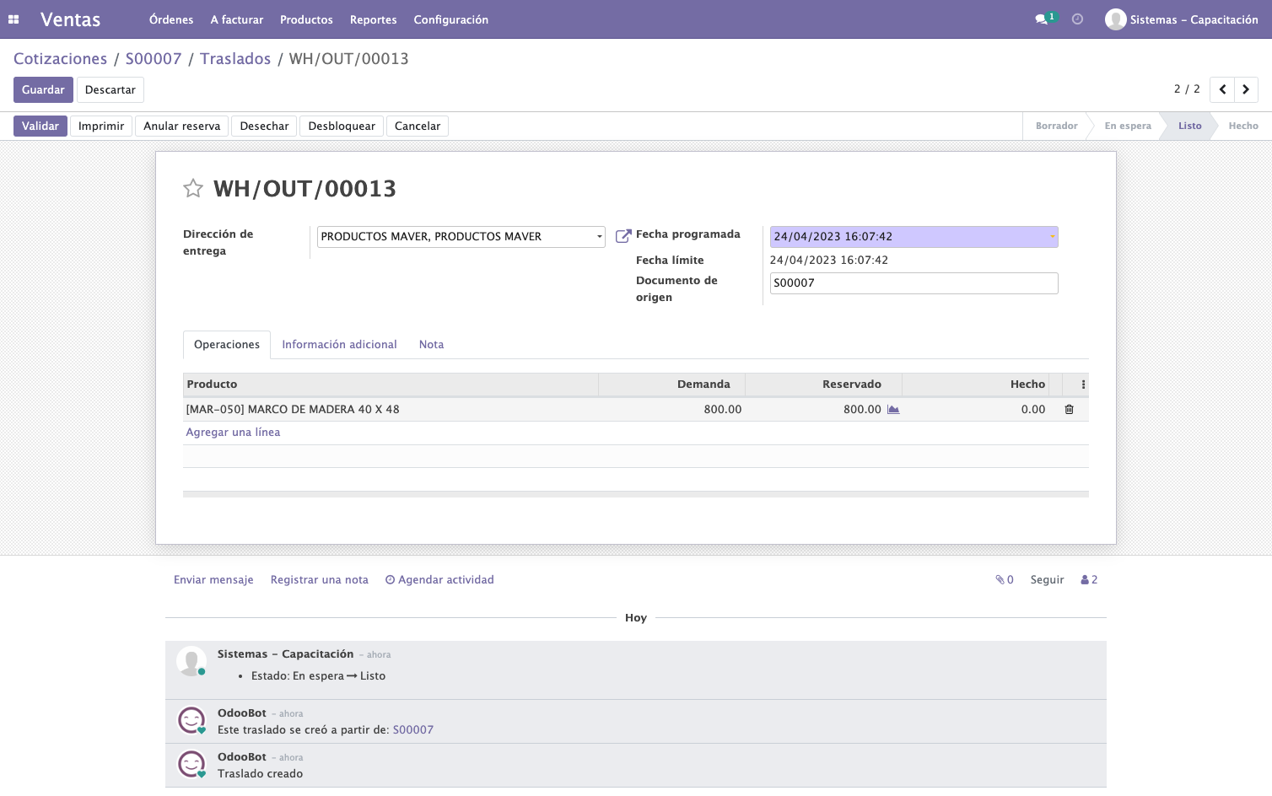Open the Fecha programada date picker
This screenshot has height=796, width=1272.
click(x=914, y=237)
